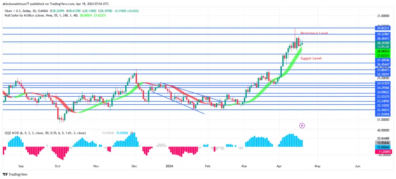This screenshot has width=396, height=179.
Task: Click the red -11.05893 QQE value label
Action: (x=384, y=152)
